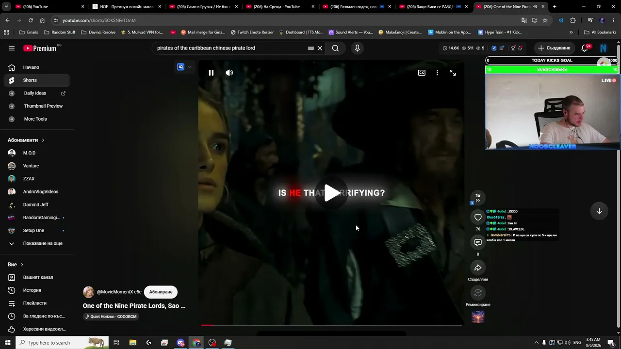This screenshot has height=349, width=621.
Task: Click in the YouTube search field
Action: [230, 48]
